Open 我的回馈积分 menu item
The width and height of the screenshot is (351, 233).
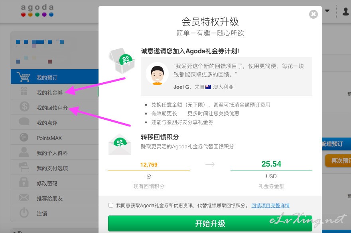54,107
